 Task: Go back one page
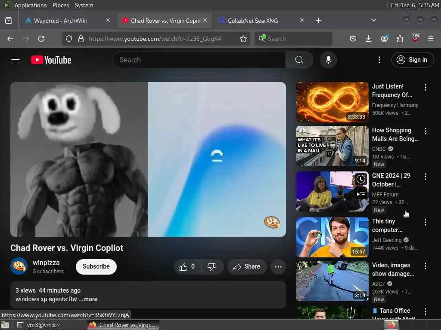point(10,39)
